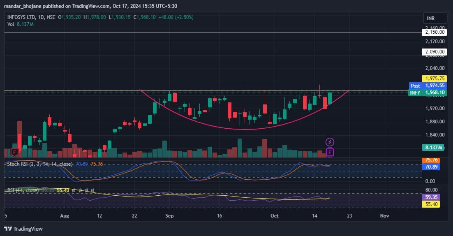This screenshot has height=236, width=453.
Task: Open the INR currency selector
Action: (435, 19)
